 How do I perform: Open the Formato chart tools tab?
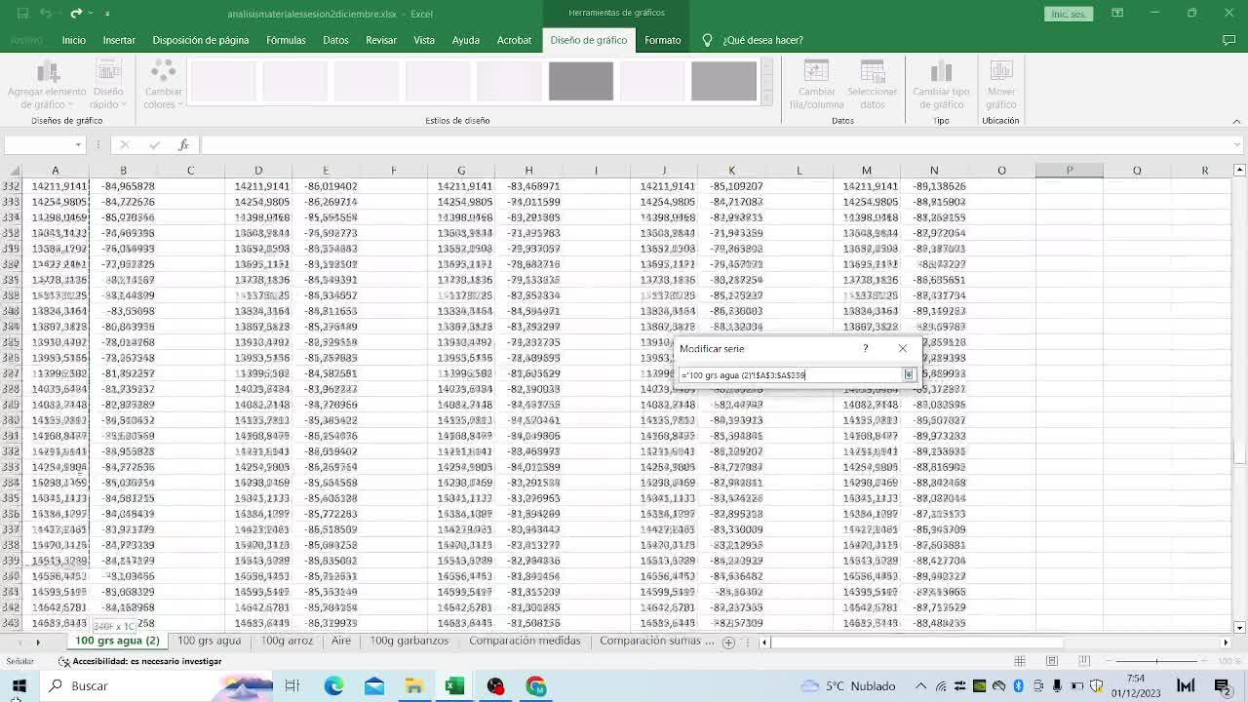pos(663,40)
